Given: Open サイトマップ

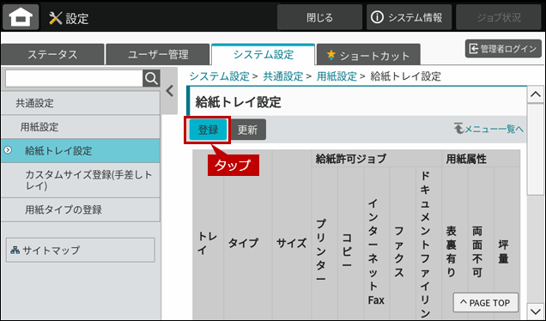Looking at the screenshot, I should (81, 250).
